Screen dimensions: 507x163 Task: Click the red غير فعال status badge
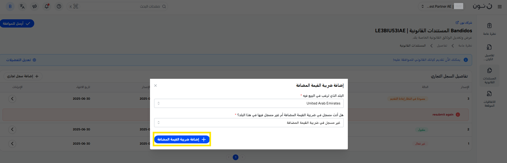click(x=420, y=144)
